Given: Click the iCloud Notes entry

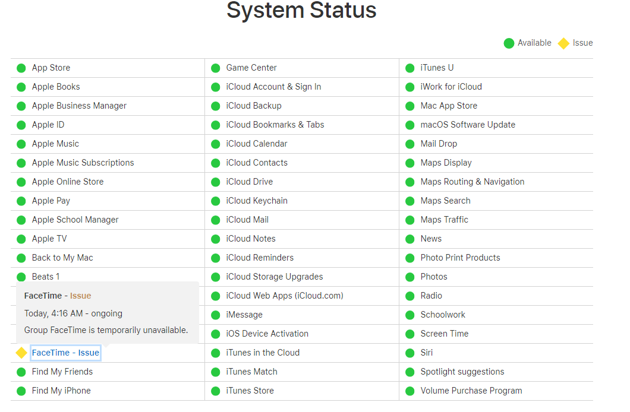Looking at the screenshot, I should [x=251, y=239].
